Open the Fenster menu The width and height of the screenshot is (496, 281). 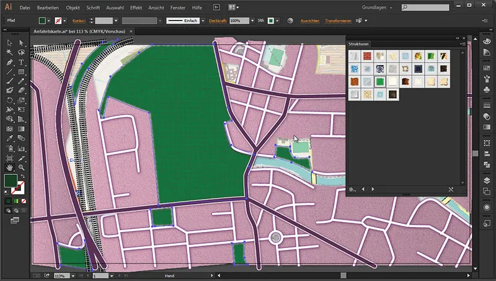tap(178, 7)
